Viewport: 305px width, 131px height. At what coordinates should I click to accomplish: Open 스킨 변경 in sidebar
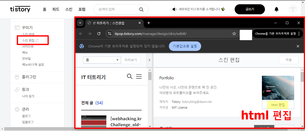(x=28, y=34)
